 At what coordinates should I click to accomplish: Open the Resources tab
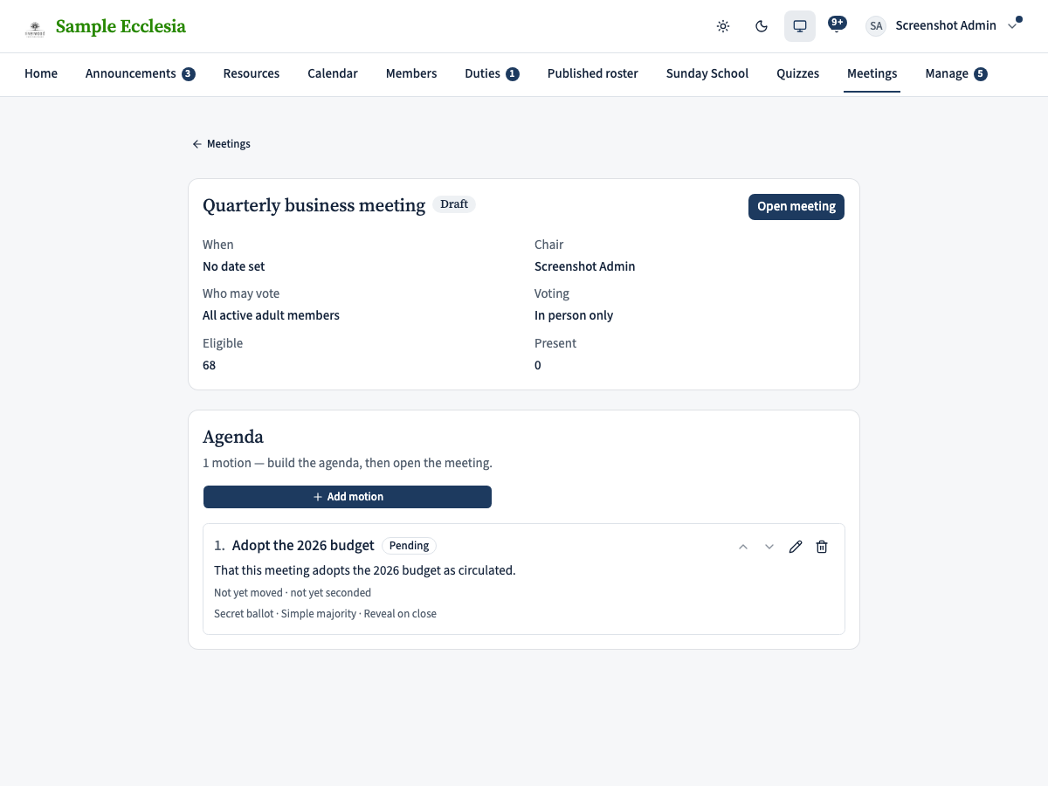[x=252, y=73]
